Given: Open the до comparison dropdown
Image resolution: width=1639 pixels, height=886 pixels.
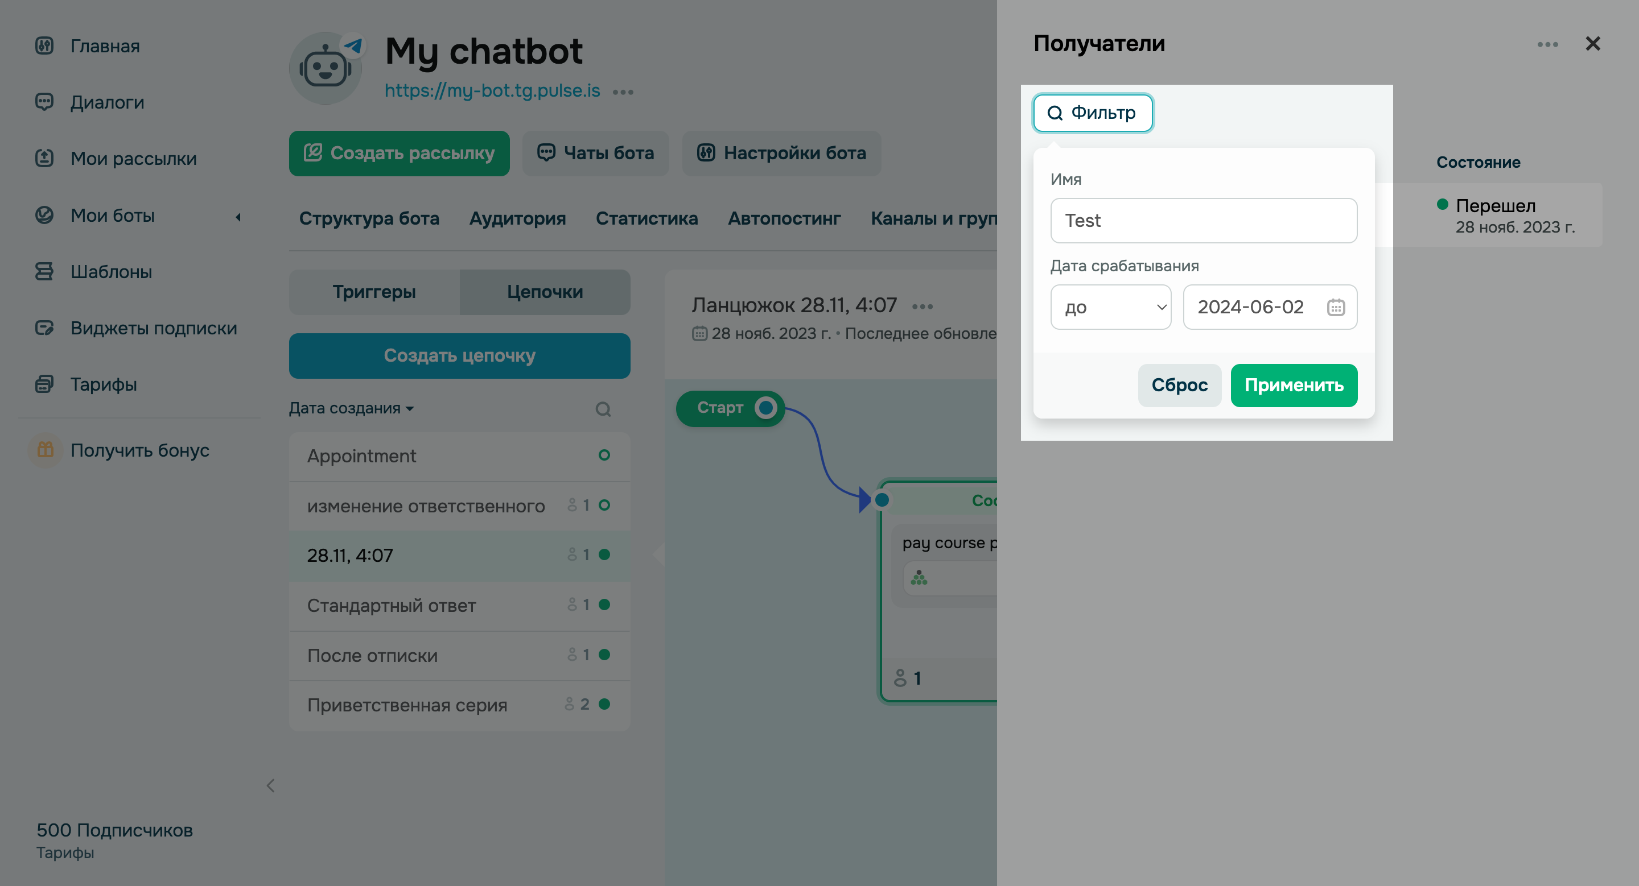Looking at the screenshot, I should [x=1110, y=307].
